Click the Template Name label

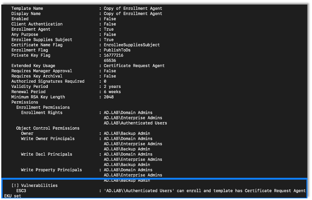point(27,8)
